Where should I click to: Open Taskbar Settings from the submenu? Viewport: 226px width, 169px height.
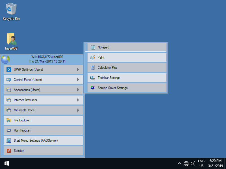109,78
